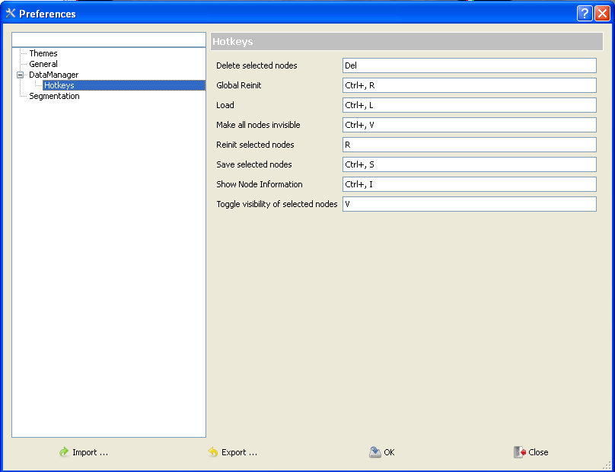Collapse the DataManager tree node

[x=21, y=75]
